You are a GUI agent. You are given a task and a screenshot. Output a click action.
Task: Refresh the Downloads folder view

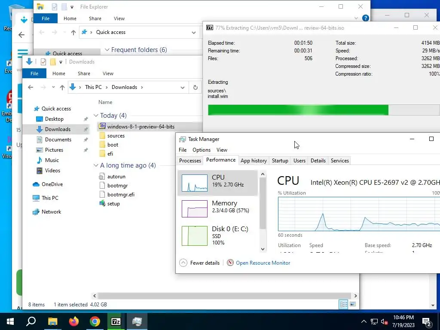196,87
